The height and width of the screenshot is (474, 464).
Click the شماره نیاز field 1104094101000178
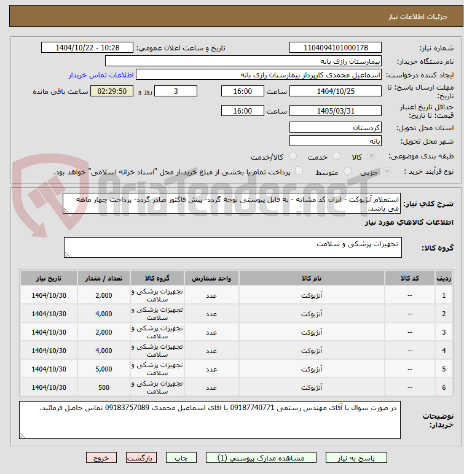[x=336, y=47]
